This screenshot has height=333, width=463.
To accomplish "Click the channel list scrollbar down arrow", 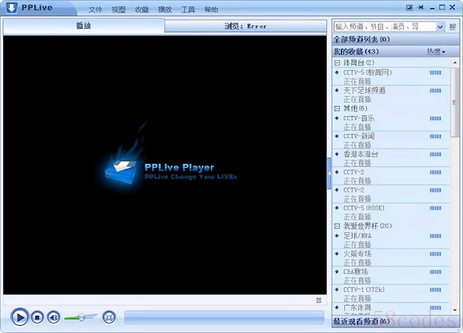I will 455,310.
